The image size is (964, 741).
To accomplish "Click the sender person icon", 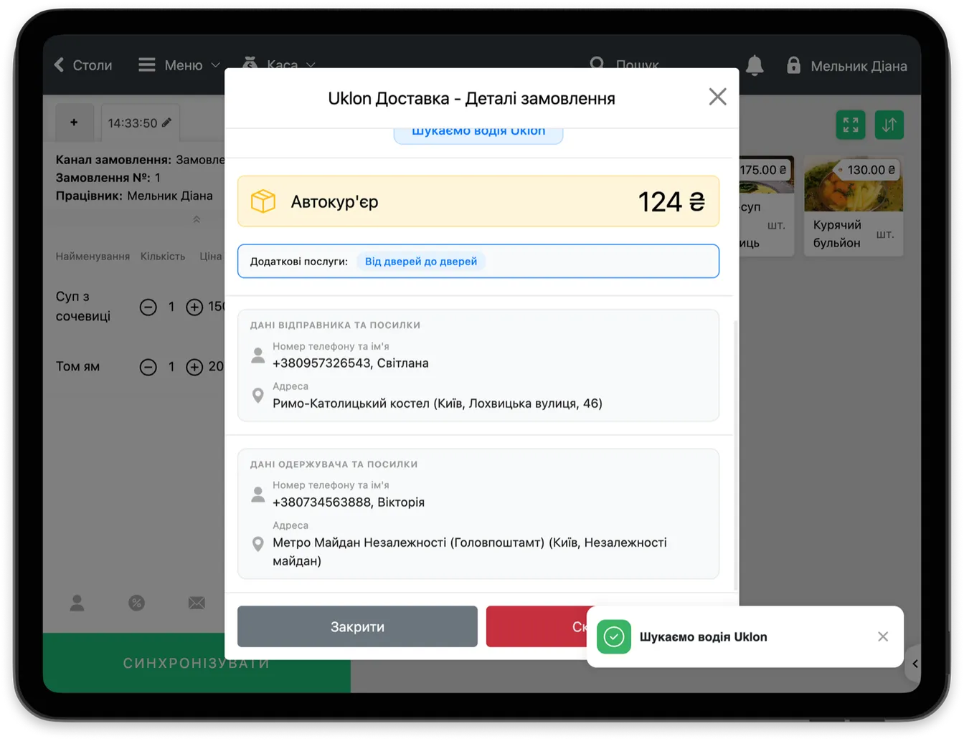I will coord(258,355).
